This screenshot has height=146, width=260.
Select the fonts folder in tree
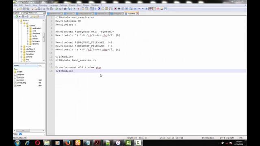click(x=35, y=36)
